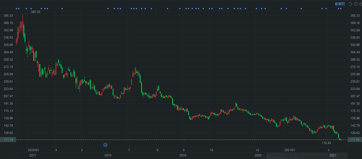Click the green 111.56 price tag on the left axis
The image size is (362, 159).
point(8,140)
